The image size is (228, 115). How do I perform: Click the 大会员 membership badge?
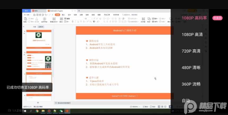217,18
